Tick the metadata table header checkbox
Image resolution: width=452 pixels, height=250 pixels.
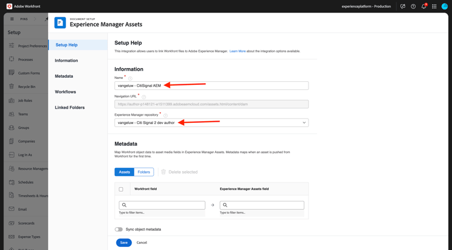tap(121, 189)
